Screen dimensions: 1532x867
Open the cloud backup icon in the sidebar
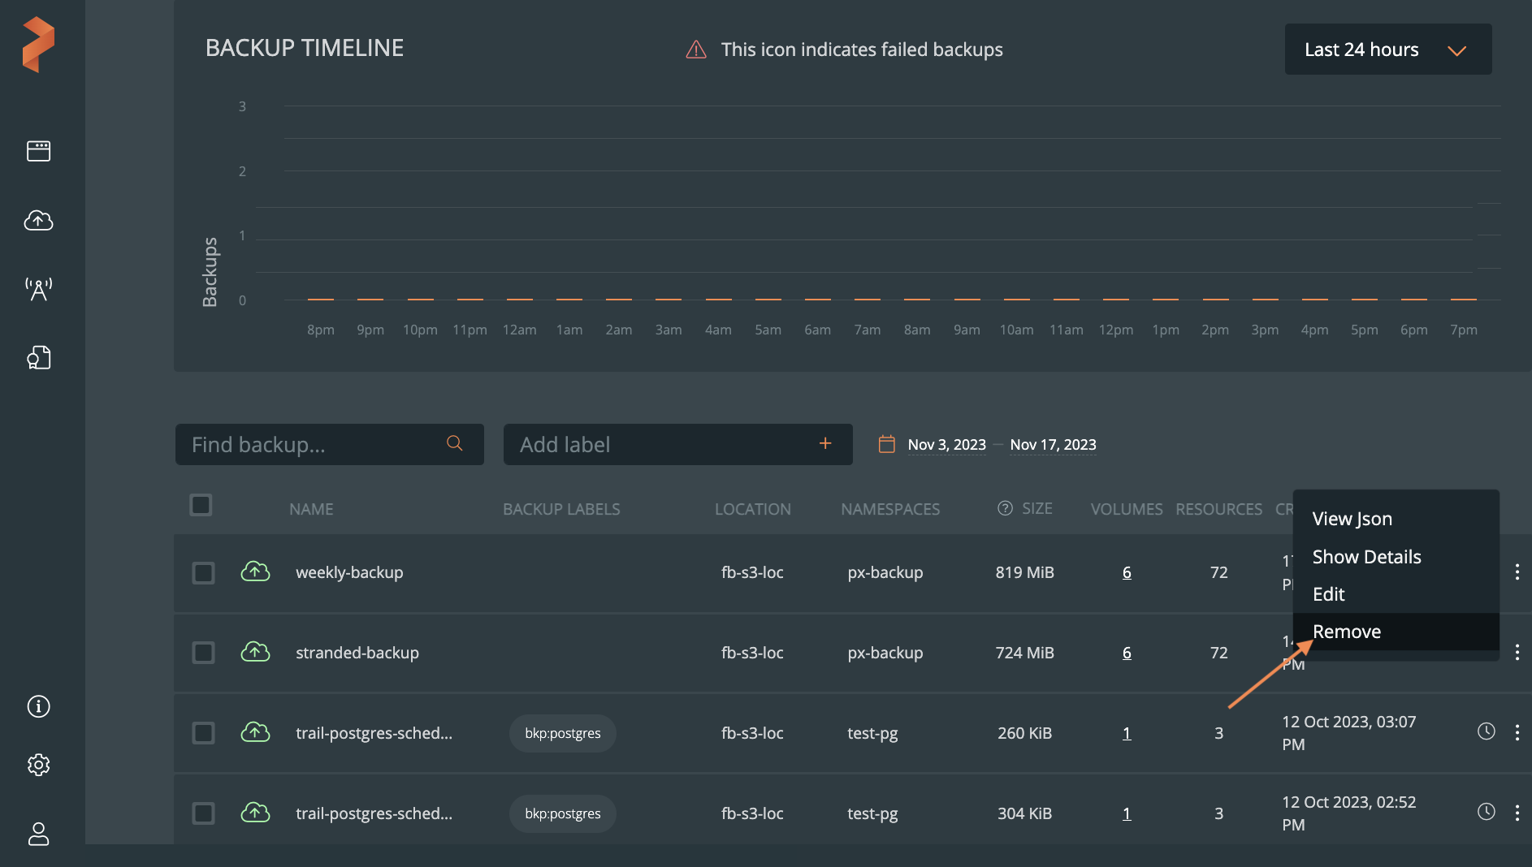(38, 220)
